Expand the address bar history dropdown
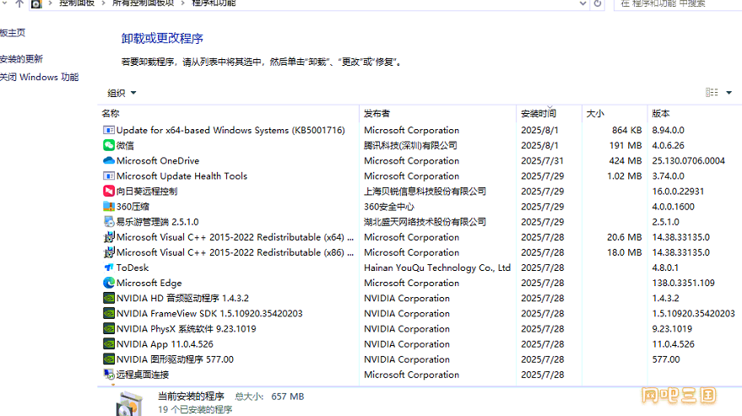The width and height of the screenshot is (742, 416). tap(583, 3)
